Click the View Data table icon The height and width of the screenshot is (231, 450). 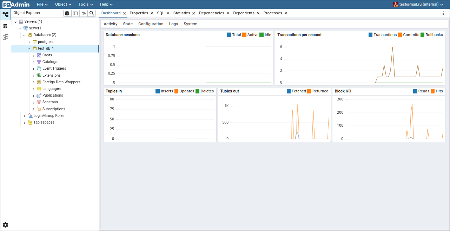(x=75, y=13)
